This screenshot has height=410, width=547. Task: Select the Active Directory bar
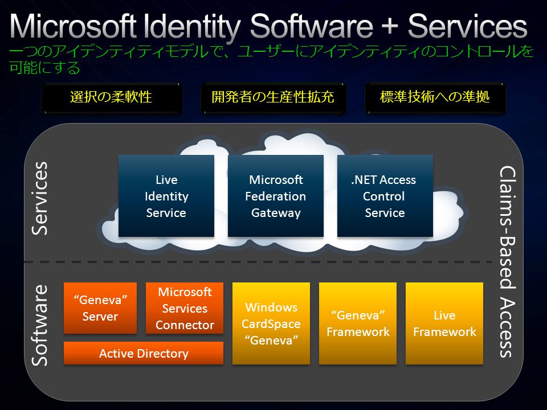(144, 353)
